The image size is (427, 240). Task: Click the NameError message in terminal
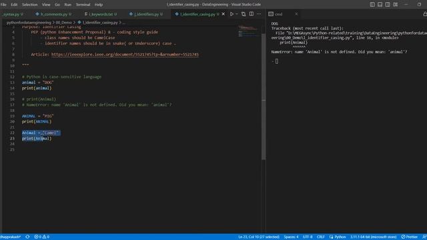tap(339, 52)
